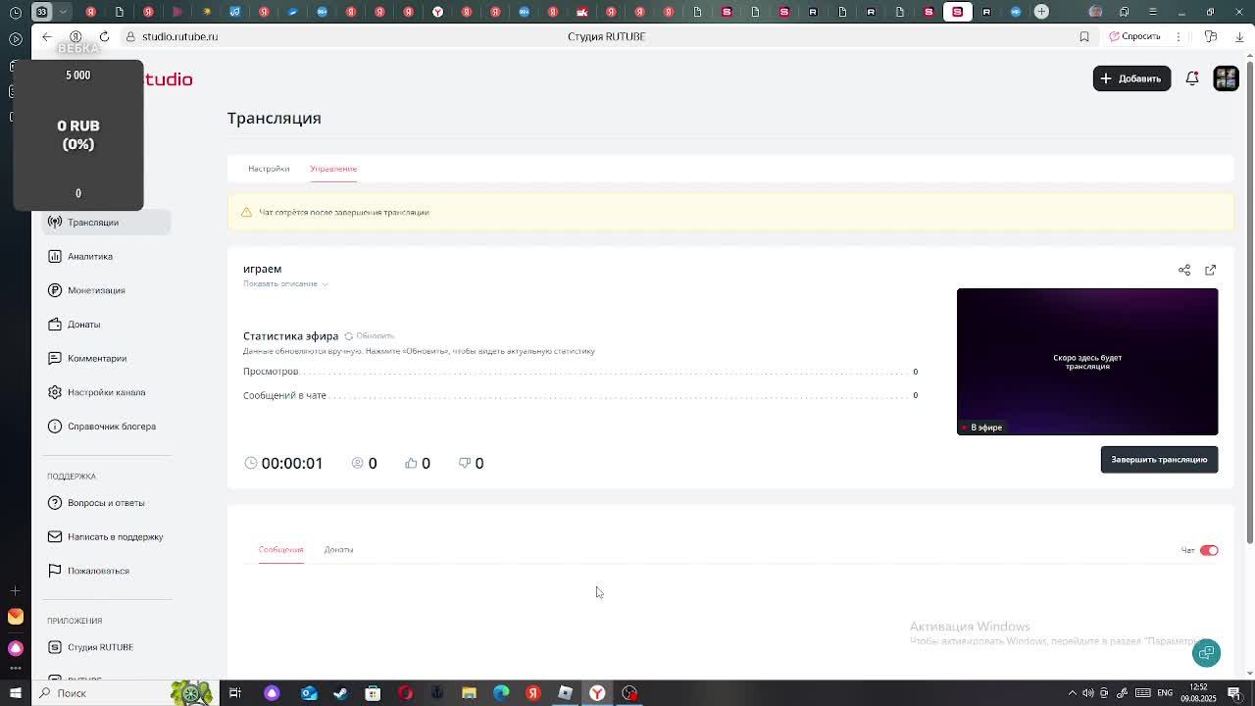Open the support chat bubble
1255x706 pixels.
click(1206, 653)
